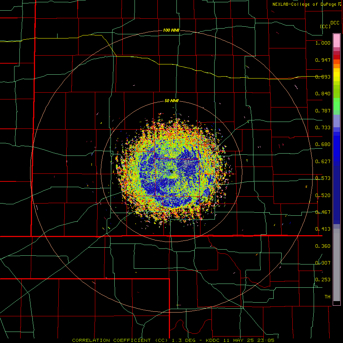Click the radar site center marker

pyautogui.click(x=171, y=171)
